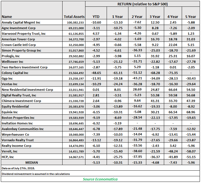Select New Residential Investment Corp name
201x183 pixels.
coord(27,90)
